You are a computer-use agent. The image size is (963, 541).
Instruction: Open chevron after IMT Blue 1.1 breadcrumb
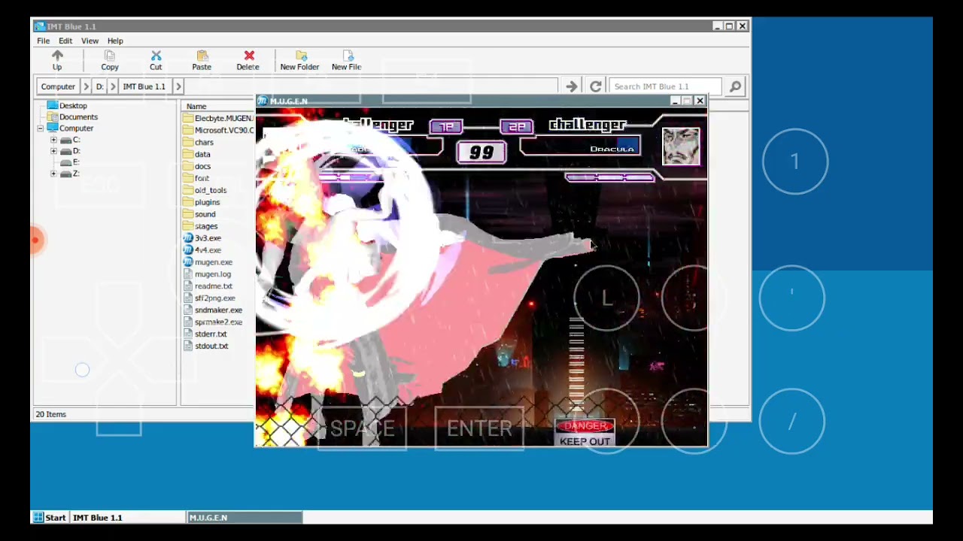pyautogui.click(x=178, y=86)
